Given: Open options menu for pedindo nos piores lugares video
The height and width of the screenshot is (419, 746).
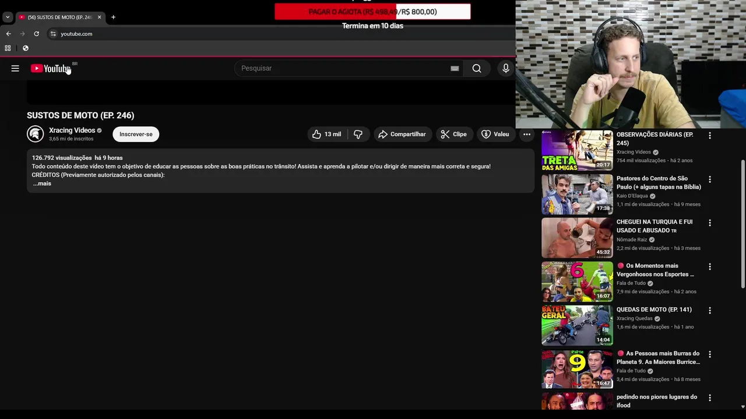Looking at the screenshot, I should pyautogui.click(x=709, y=397).
